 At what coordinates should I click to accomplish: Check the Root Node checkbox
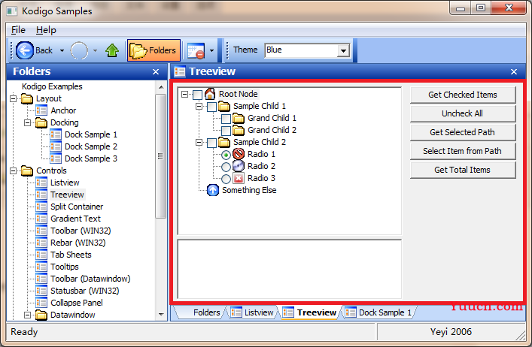tap(197, 95)
